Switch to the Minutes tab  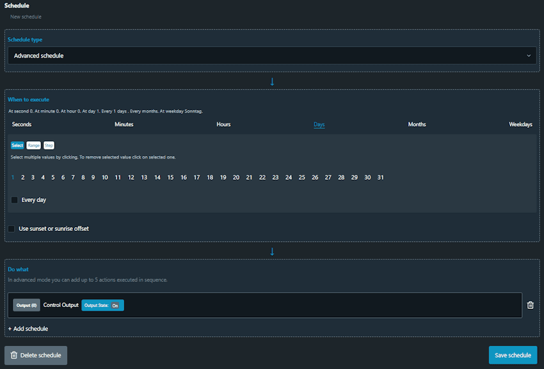pyautogui.click(x=124, y=124)
